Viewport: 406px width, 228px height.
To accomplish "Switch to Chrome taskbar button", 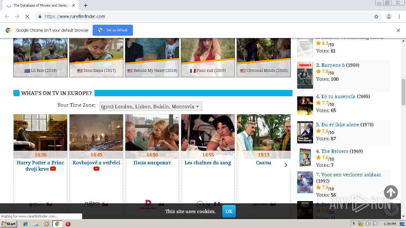I will (x=57, y=224).
